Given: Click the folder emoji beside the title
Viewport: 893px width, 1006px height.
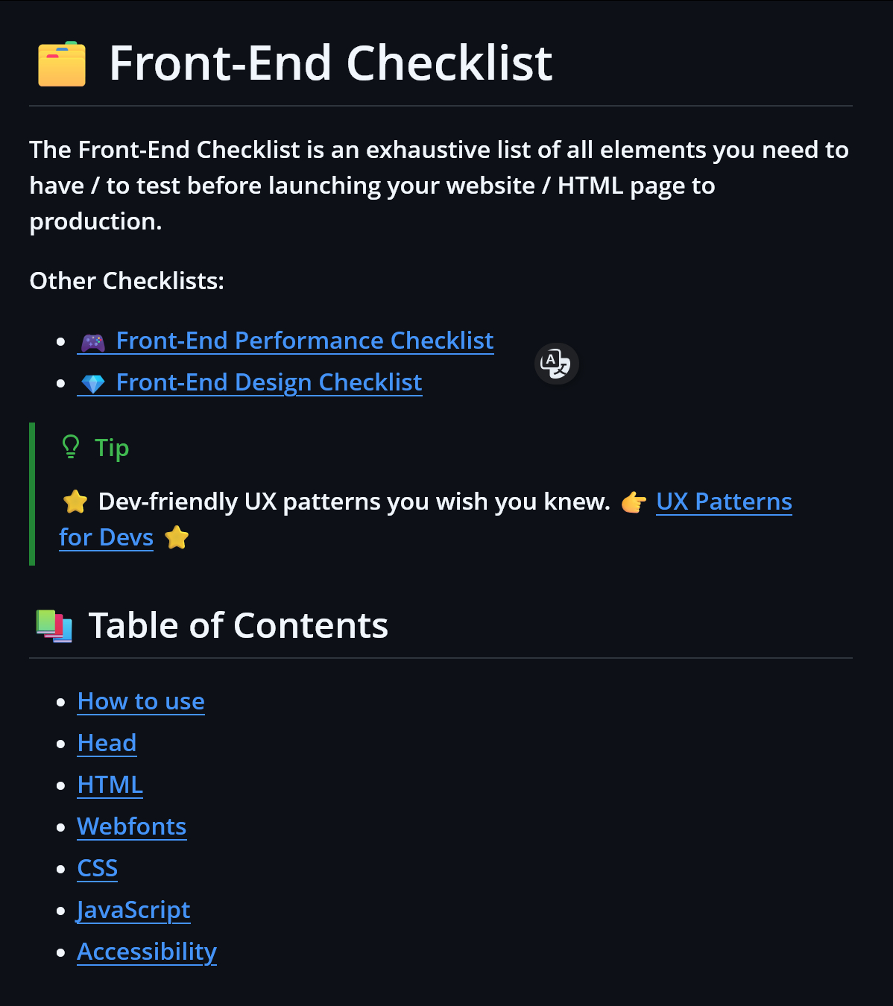Looking at the screenshot, I should tap(62, 64).
